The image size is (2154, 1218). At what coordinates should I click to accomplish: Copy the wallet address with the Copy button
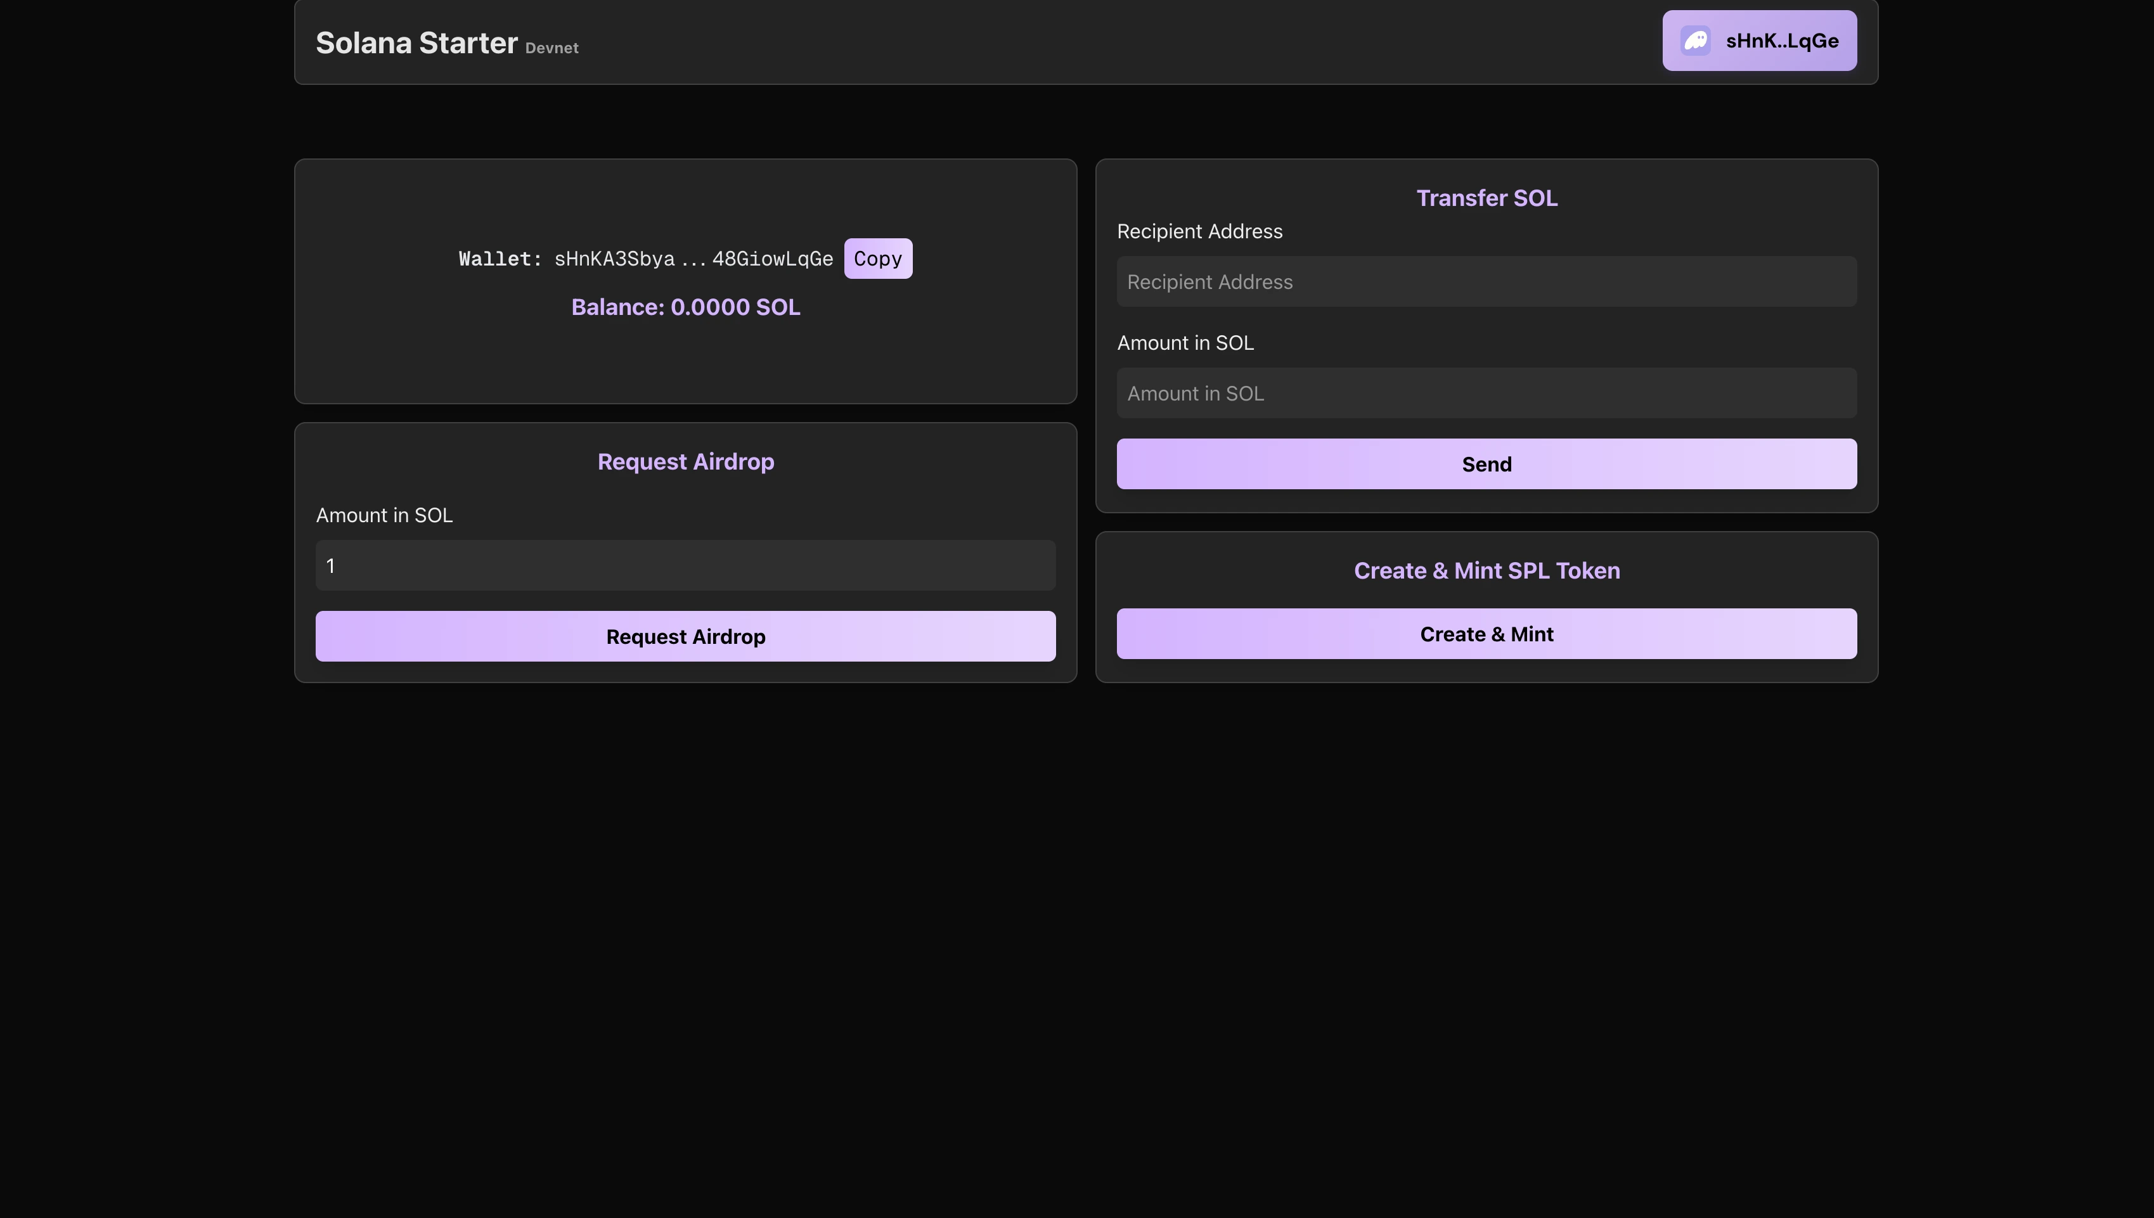point(877,259)
